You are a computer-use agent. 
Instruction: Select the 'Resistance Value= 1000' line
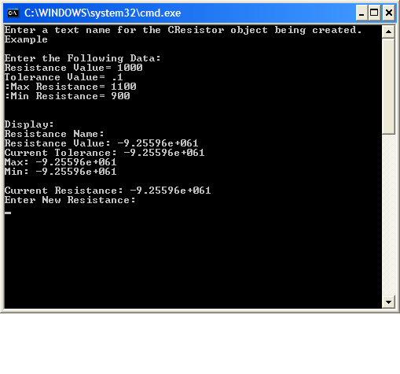click(74, 68)
